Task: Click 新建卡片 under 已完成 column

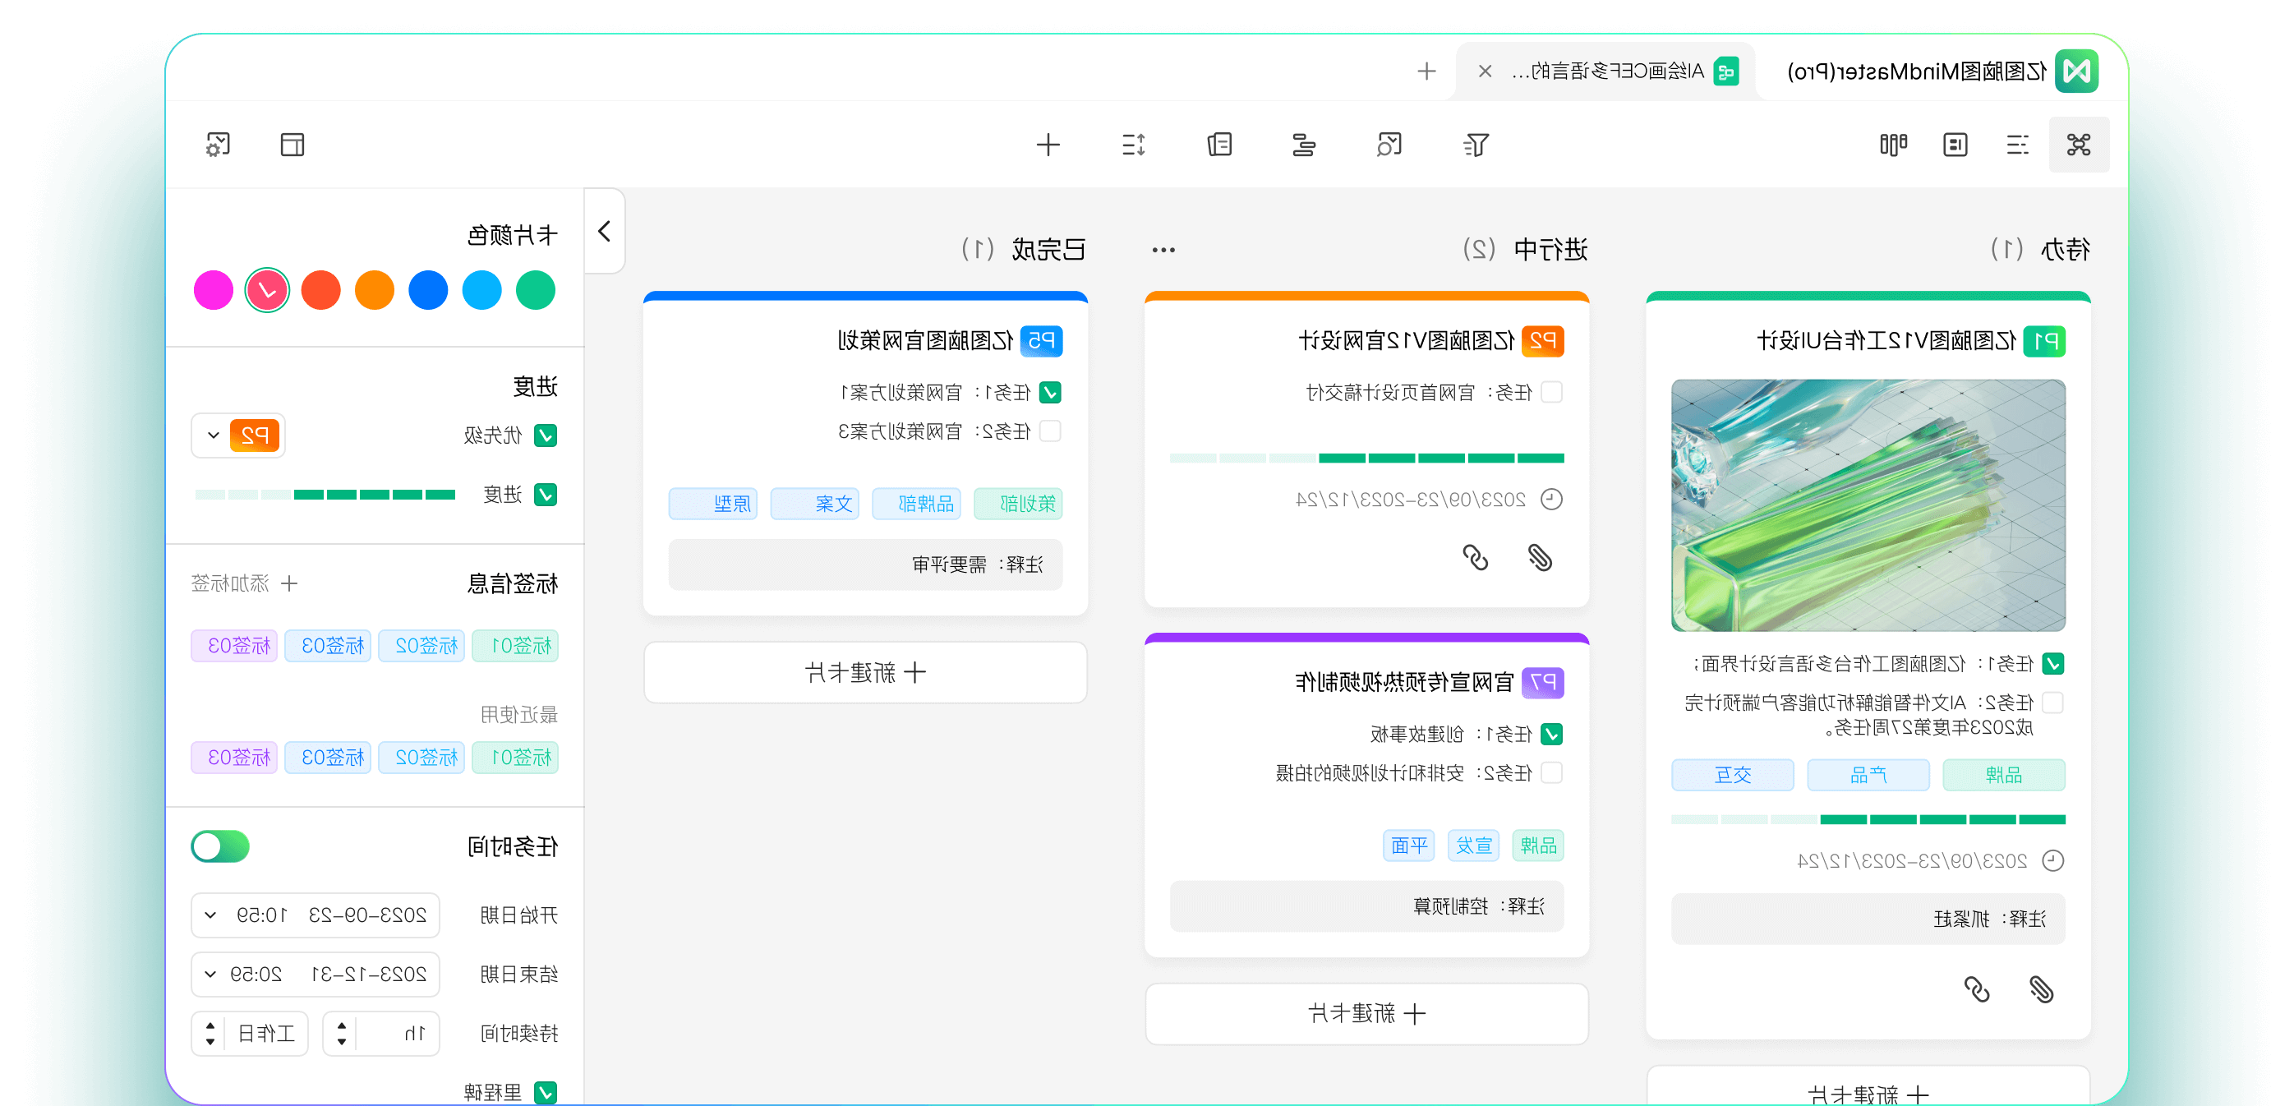Action: click(866, 672)
